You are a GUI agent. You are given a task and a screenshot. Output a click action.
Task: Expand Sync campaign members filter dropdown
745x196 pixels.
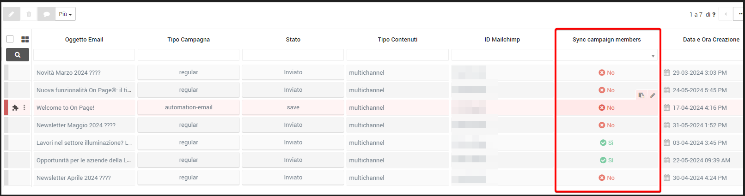606,55
